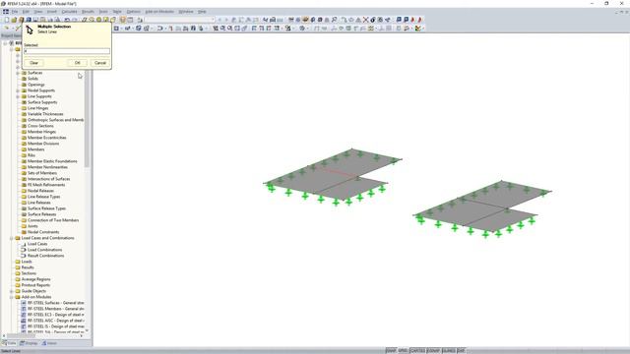
Task: Click the previous load case arrow beside the combo
Action: point(220,20)
